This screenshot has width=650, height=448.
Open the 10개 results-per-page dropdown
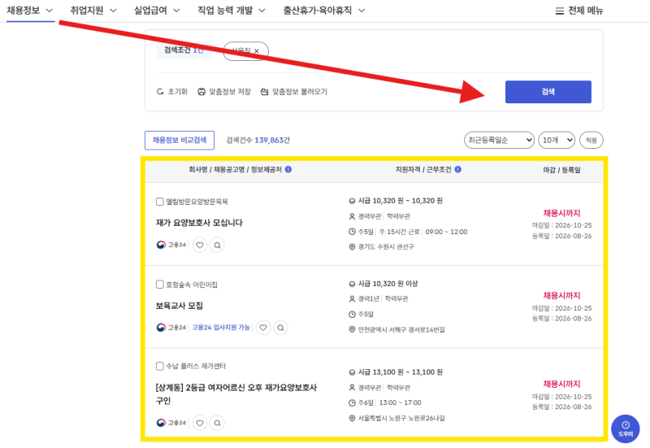557,140
